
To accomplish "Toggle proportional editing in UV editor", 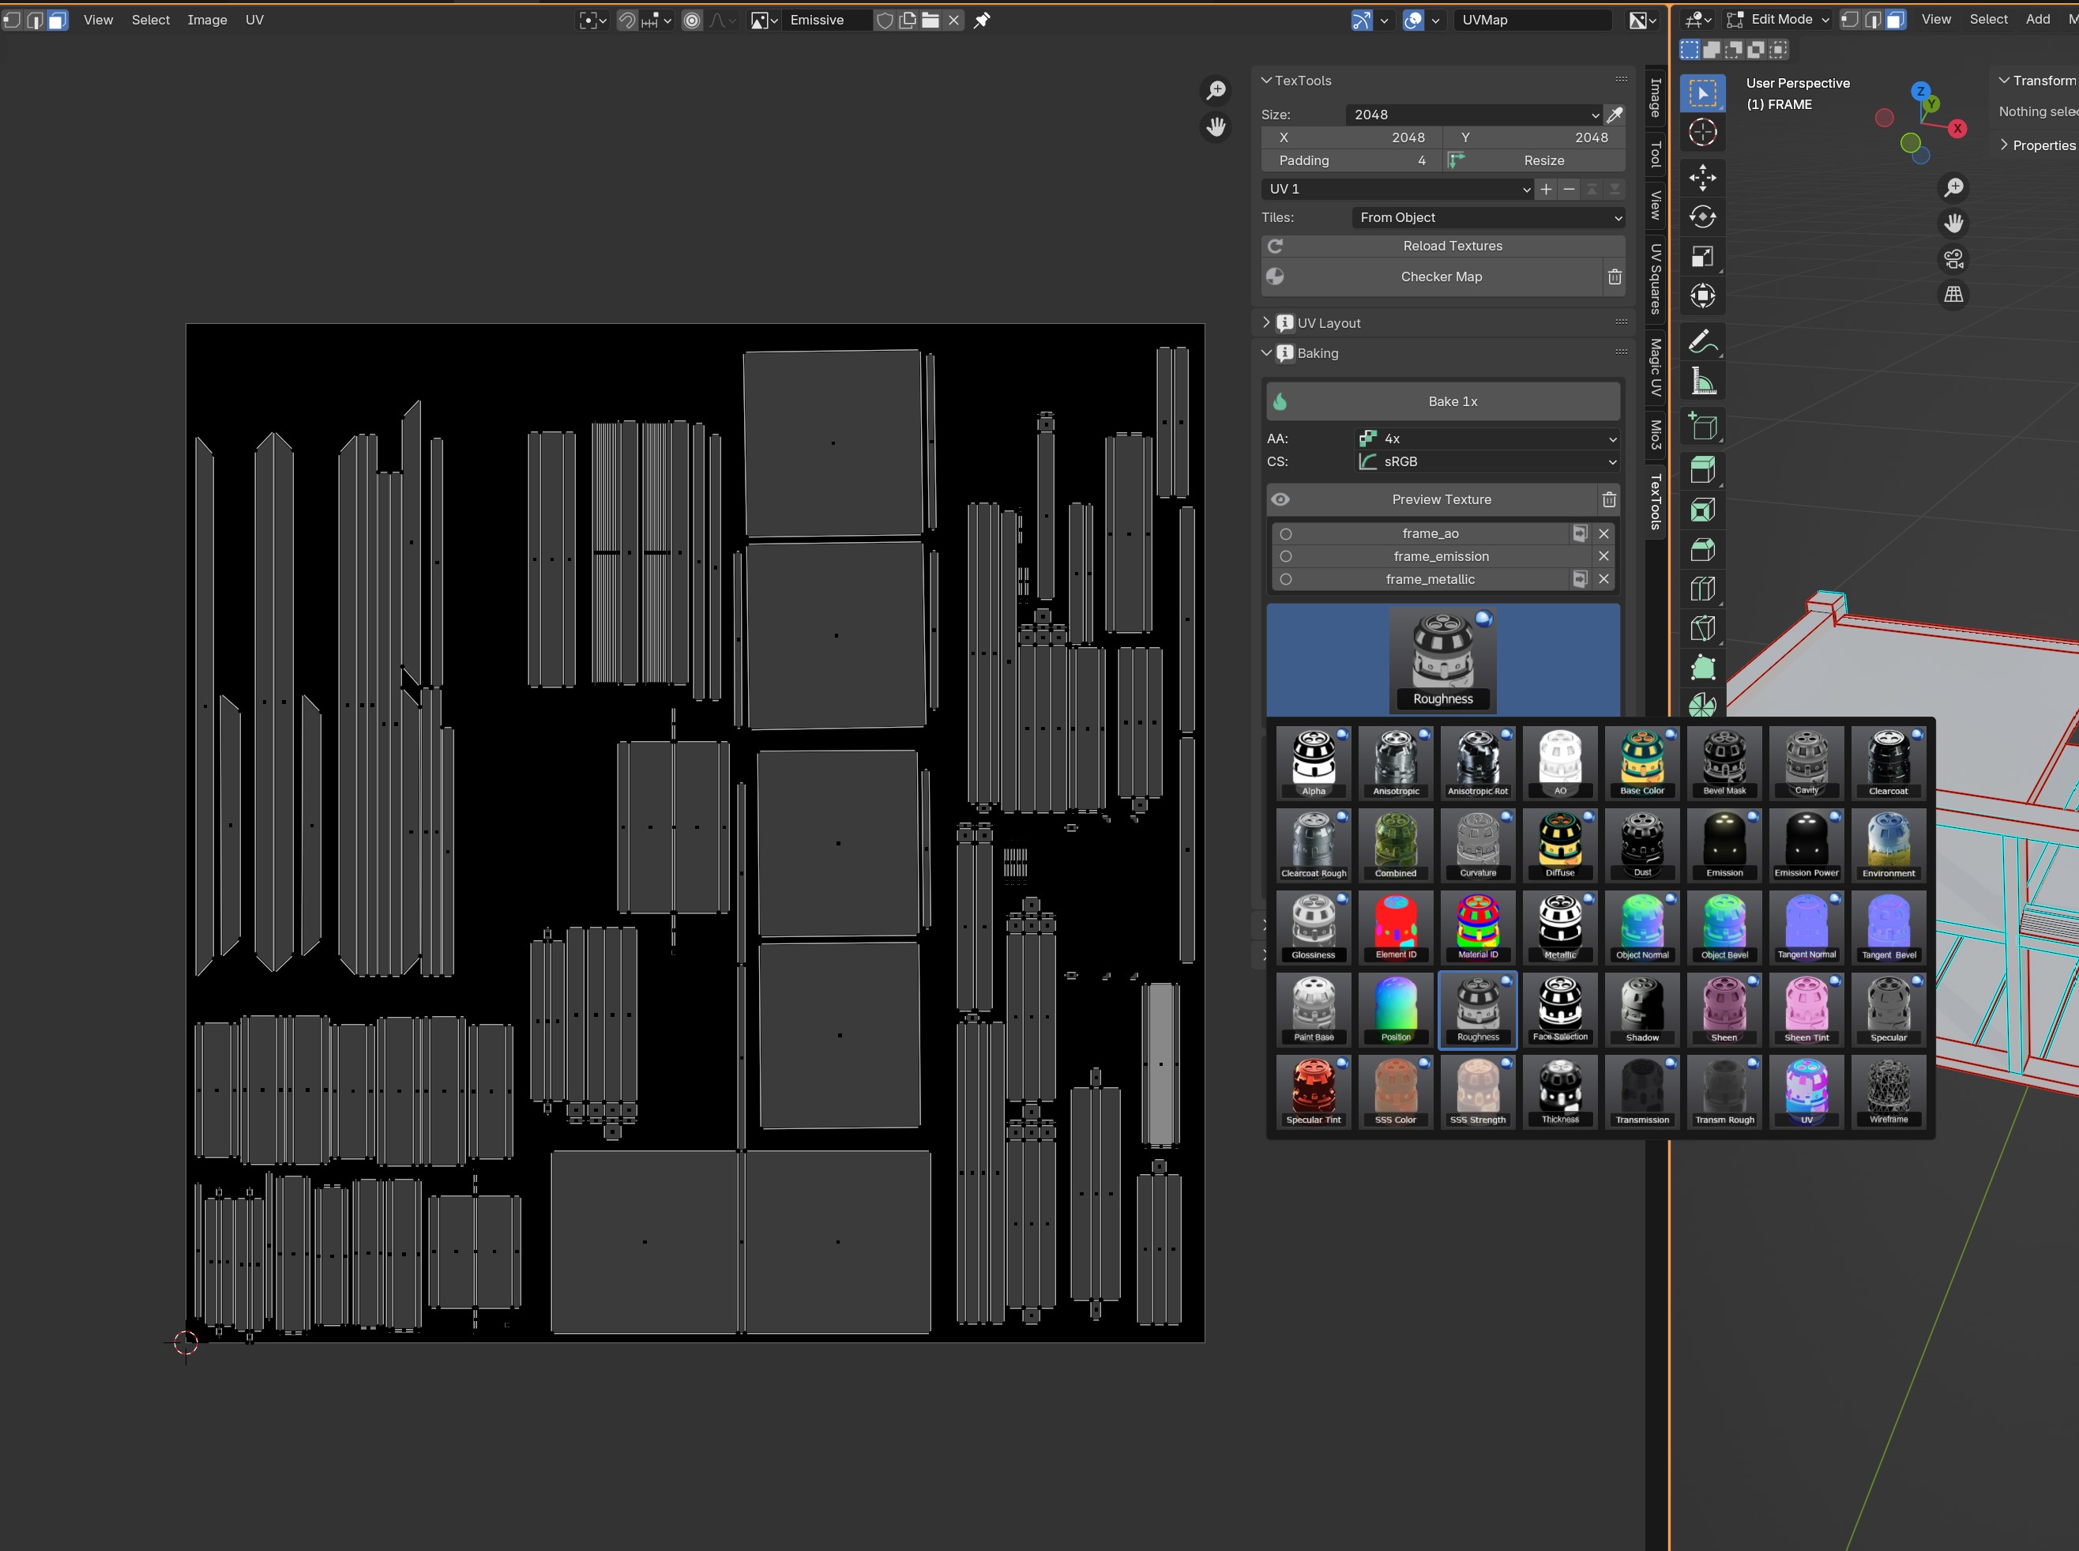I will click(x=692, y=20).
